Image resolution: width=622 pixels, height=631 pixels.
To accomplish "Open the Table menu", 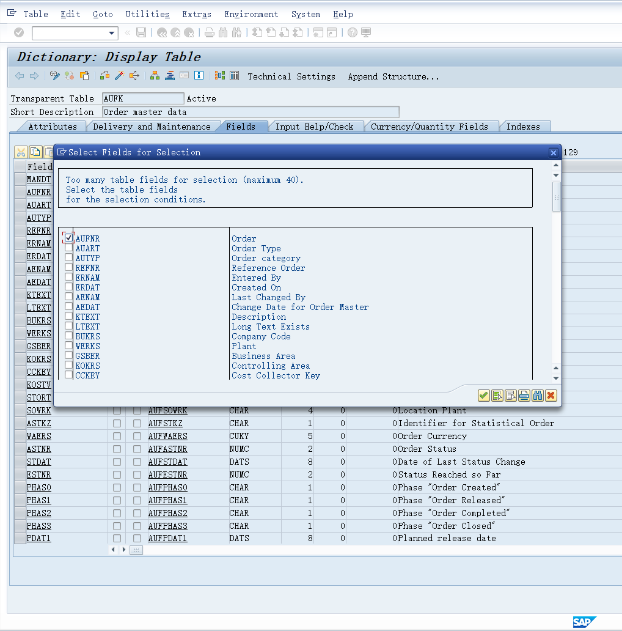I will click(x=36, y=14).
